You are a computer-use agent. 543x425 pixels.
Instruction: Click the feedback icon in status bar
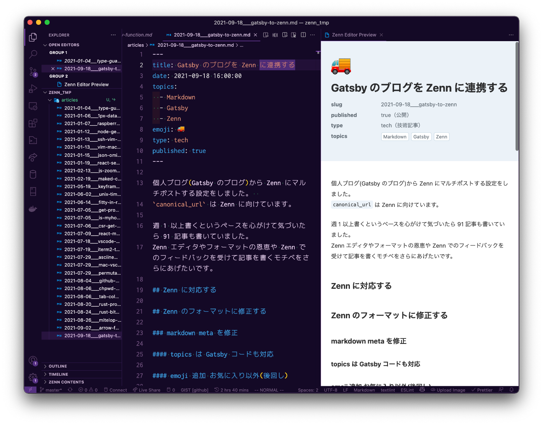click(501, 390)
